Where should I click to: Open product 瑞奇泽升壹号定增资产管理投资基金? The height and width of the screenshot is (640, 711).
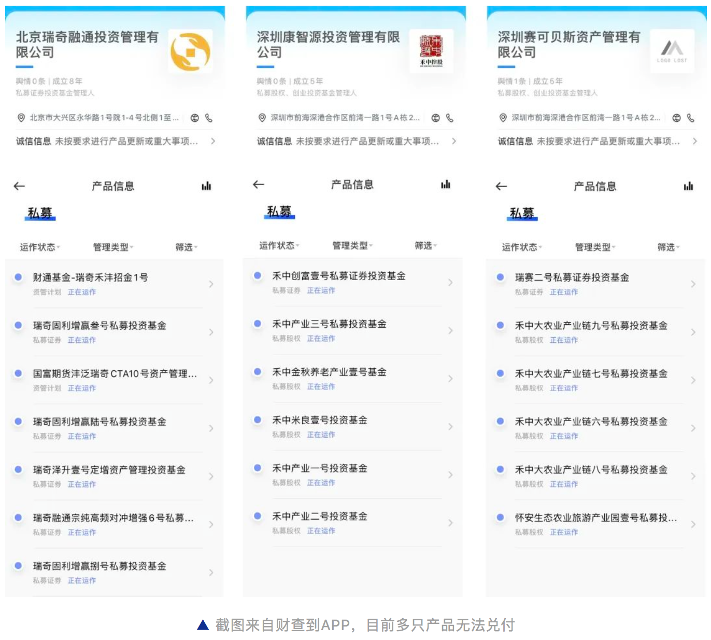(114, 476)
